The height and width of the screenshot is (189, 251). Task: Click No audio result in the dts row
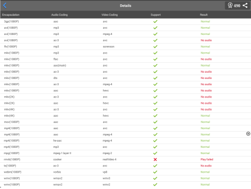[206, 78]
